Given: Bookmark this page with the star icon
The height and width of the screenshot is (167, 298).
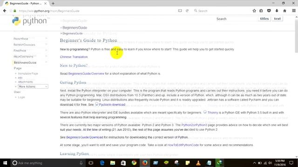Looking at the screenshot, I should coord(254,11).
